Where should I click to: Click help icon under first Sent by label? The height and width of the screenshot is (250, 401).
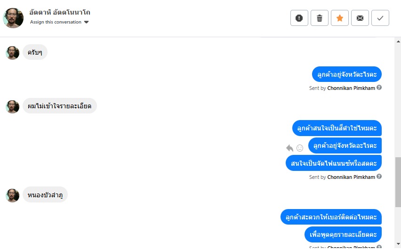click(x=379, y=88)
